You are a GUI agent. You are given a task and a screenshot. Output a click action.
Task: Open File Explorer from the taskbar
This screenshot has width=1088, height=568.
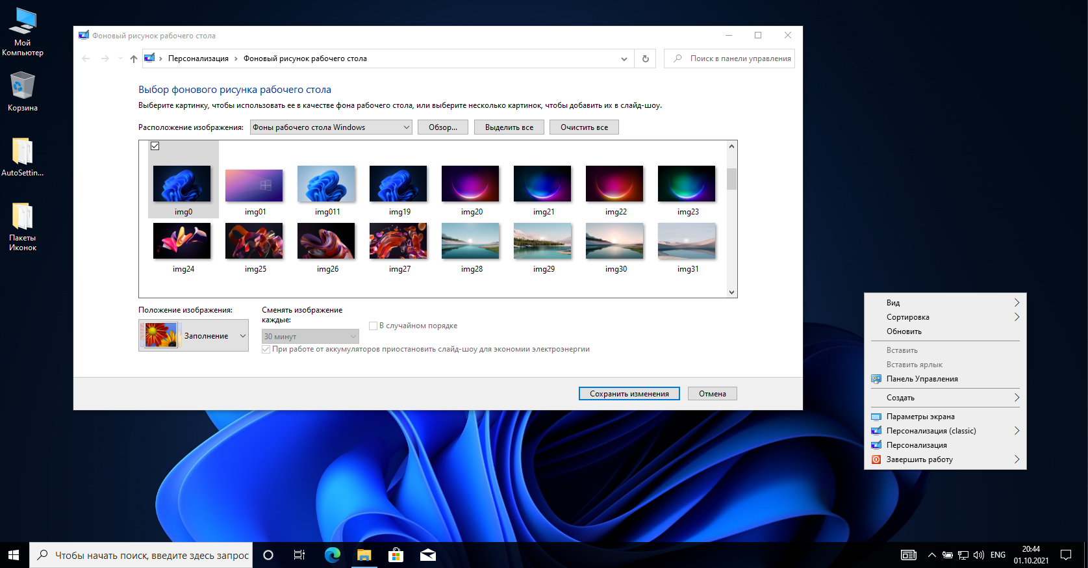pos(364,555)
